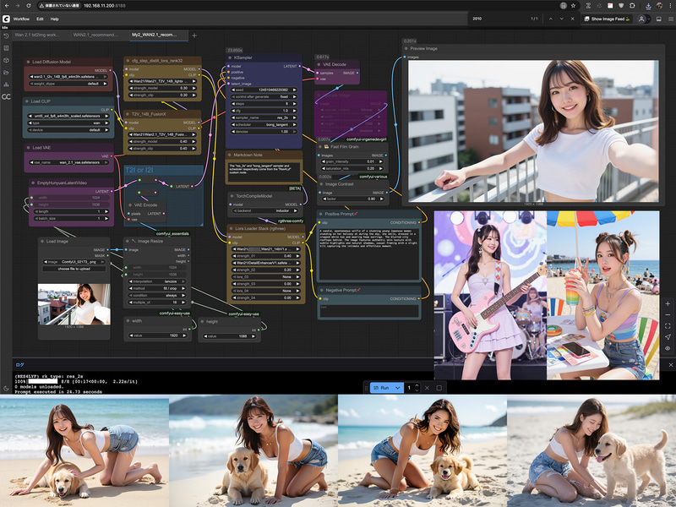Click the ComfyUI logo icon
This screenshot has height=507, width=676.
click(6, 19)
